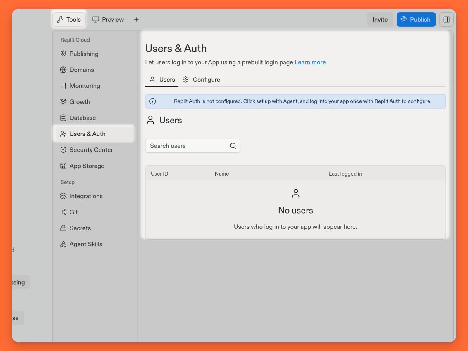
Task: Toggle the side panel layout icon
Action: (x=446, y=20)
